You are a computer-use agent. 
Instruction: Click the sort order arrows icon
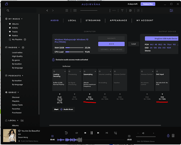114,10
